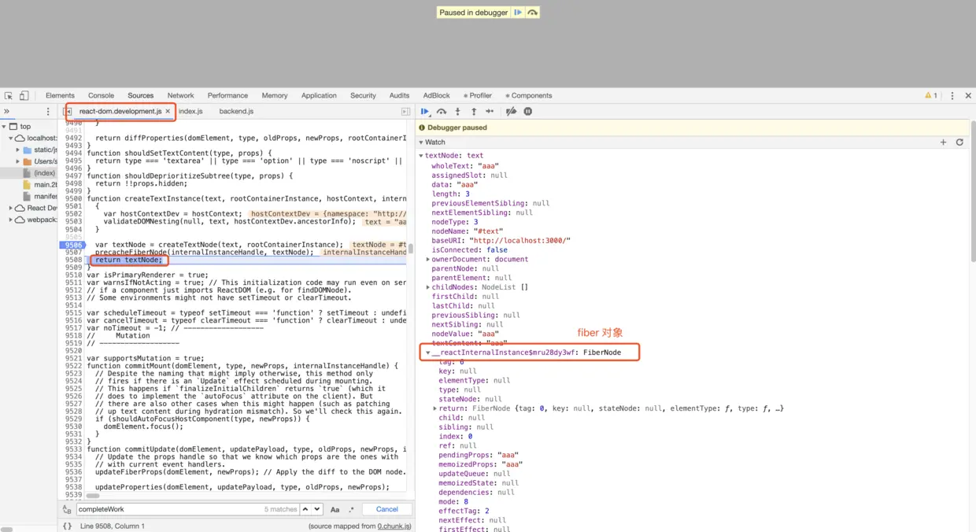Step over next function call
Screen dimensions: 976x532
point(442,112)
